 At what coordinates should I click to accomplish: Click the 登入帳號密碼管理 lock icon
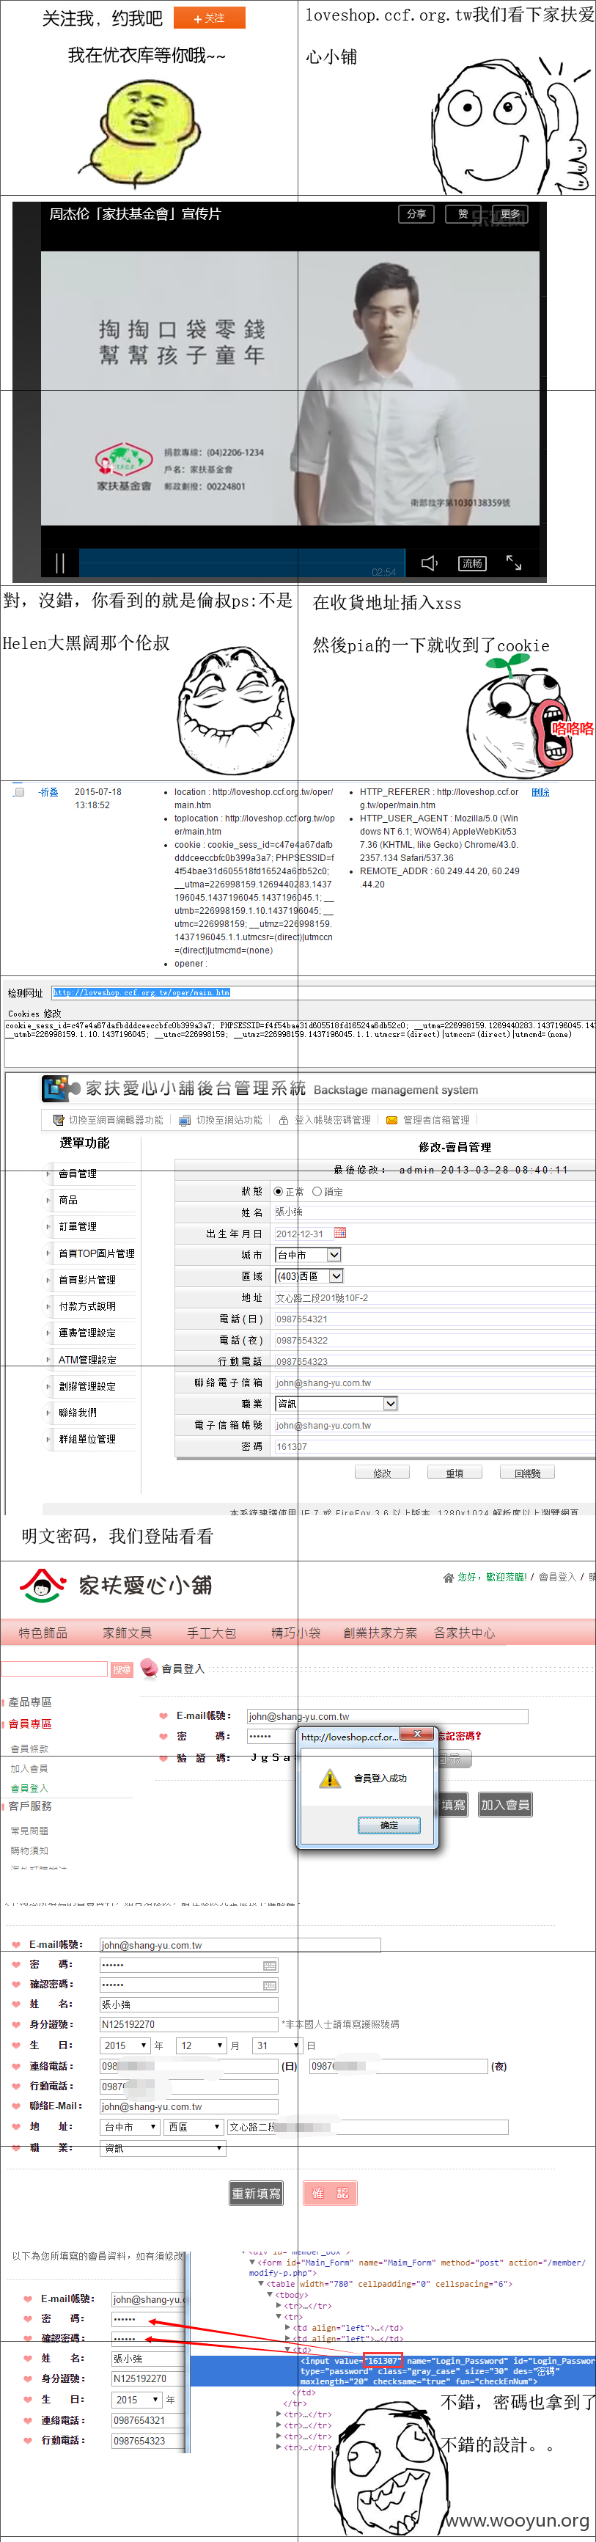[x=284, y=1120]
